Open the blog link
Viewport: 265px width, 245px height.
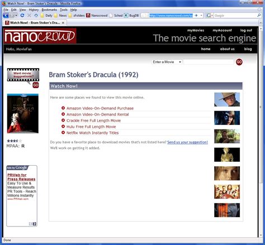(x=248, y=49)
